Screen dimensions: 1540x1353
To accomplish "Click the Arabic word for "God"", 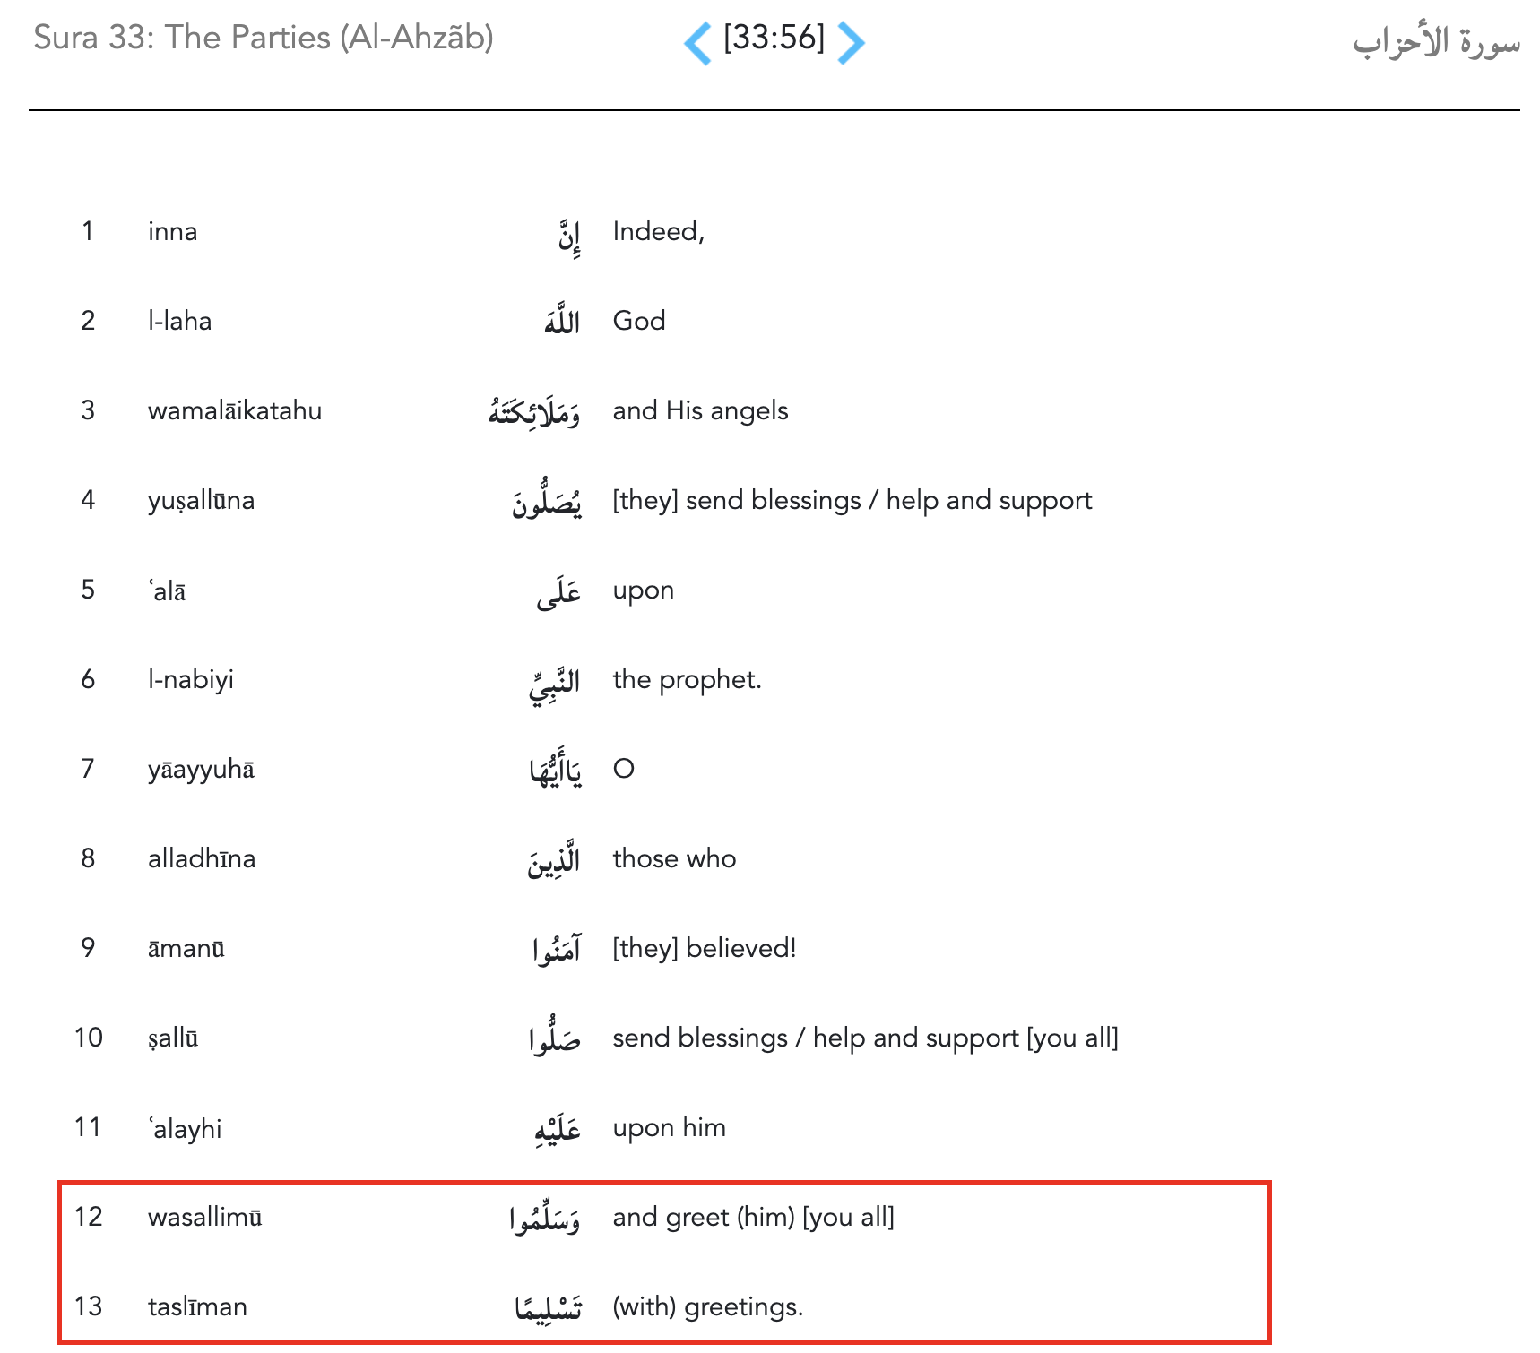I will (562, 321).
